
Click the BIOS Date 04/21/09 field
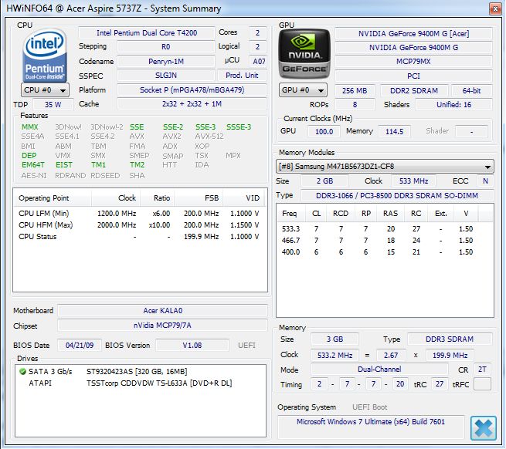pyautogui.click(x=80, y=346)
